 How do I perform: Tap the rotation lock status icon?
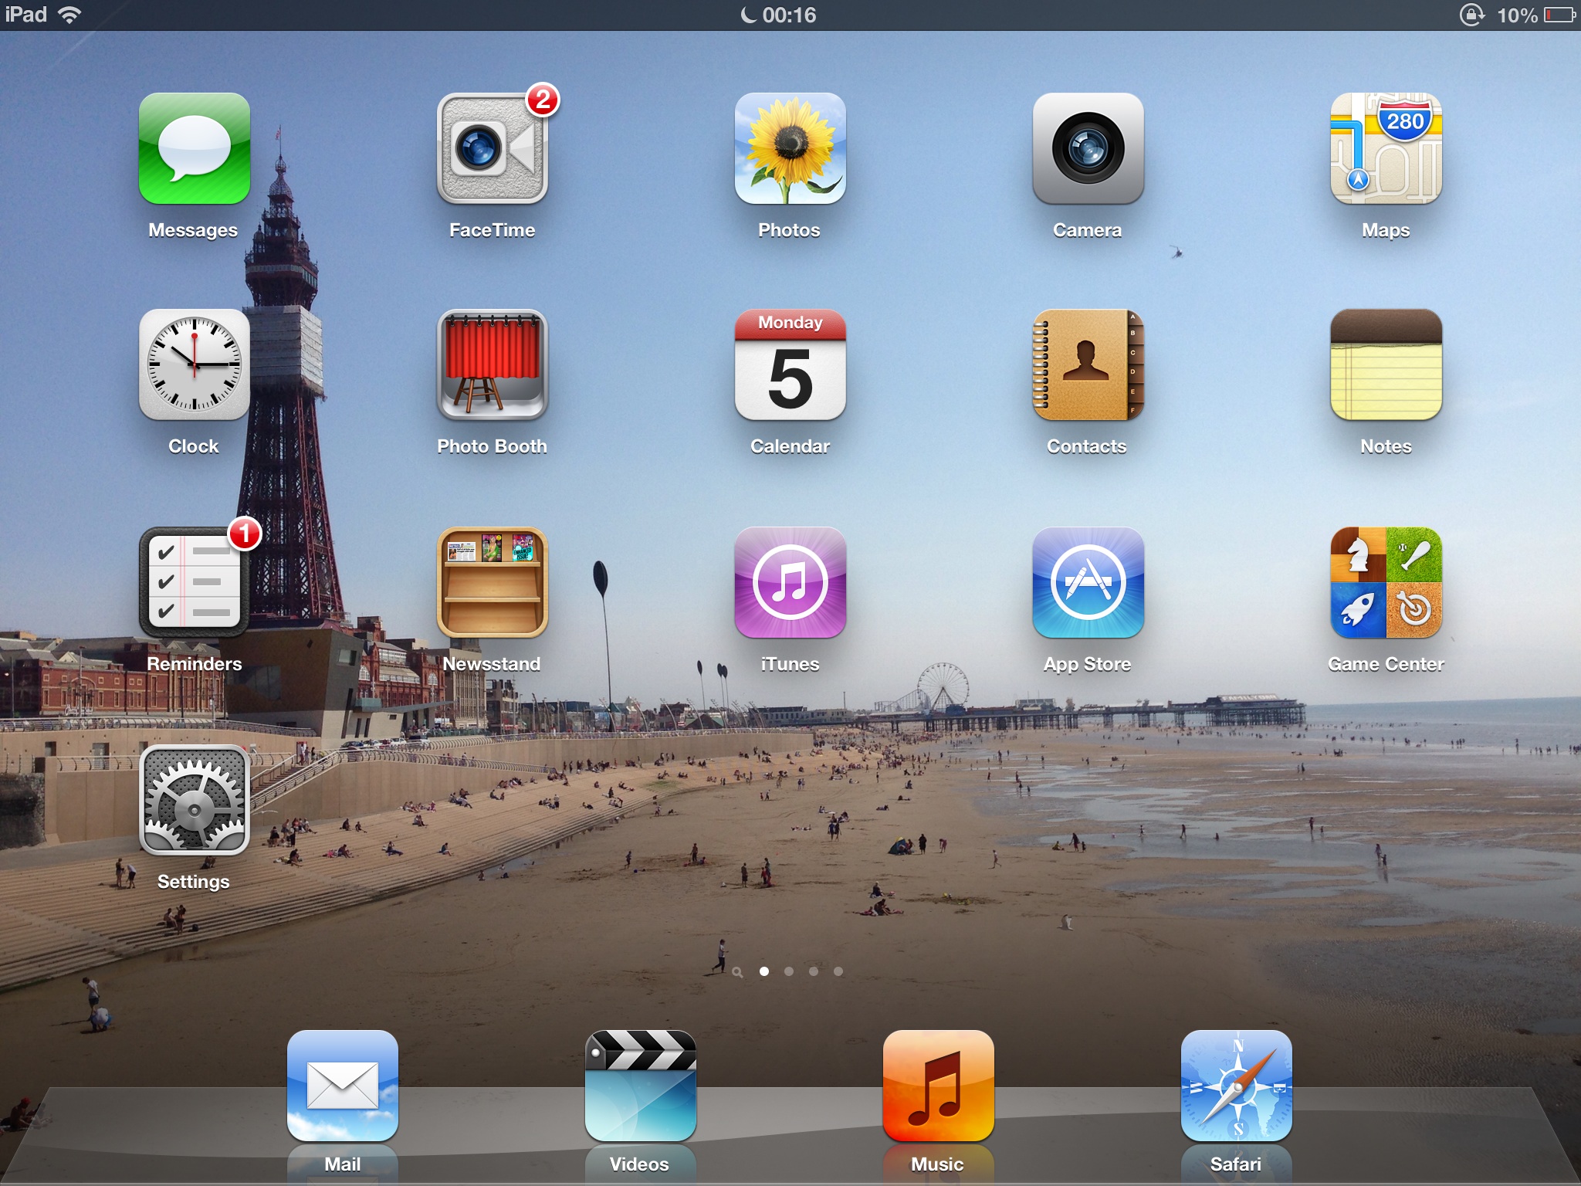pos(1472,15)
